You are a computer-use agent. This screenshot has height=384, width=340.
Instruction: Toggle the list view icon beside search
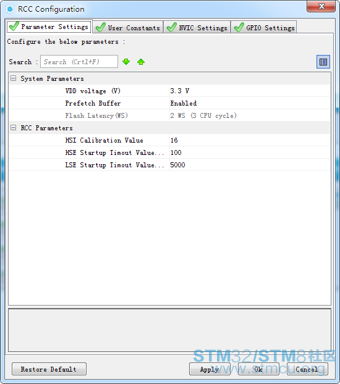pos(323,62)
